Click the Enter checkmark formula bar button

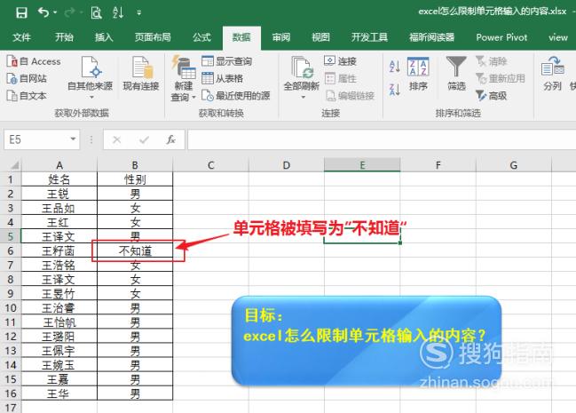[144, 139]
